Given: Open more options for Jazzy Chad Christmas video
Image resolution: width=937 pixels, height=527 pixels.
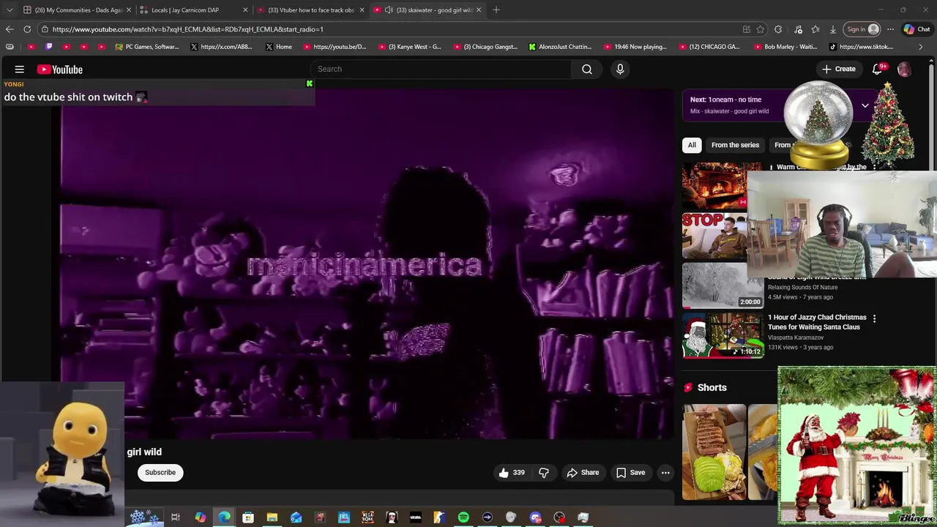Looking at the screenshot, I should pos(874,318).
